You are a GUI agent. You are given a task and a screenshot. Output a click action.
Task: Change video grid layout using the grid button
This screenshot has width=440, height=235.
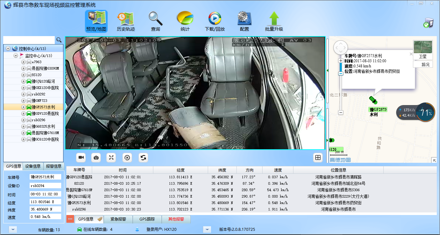click(x=318, y=157)
